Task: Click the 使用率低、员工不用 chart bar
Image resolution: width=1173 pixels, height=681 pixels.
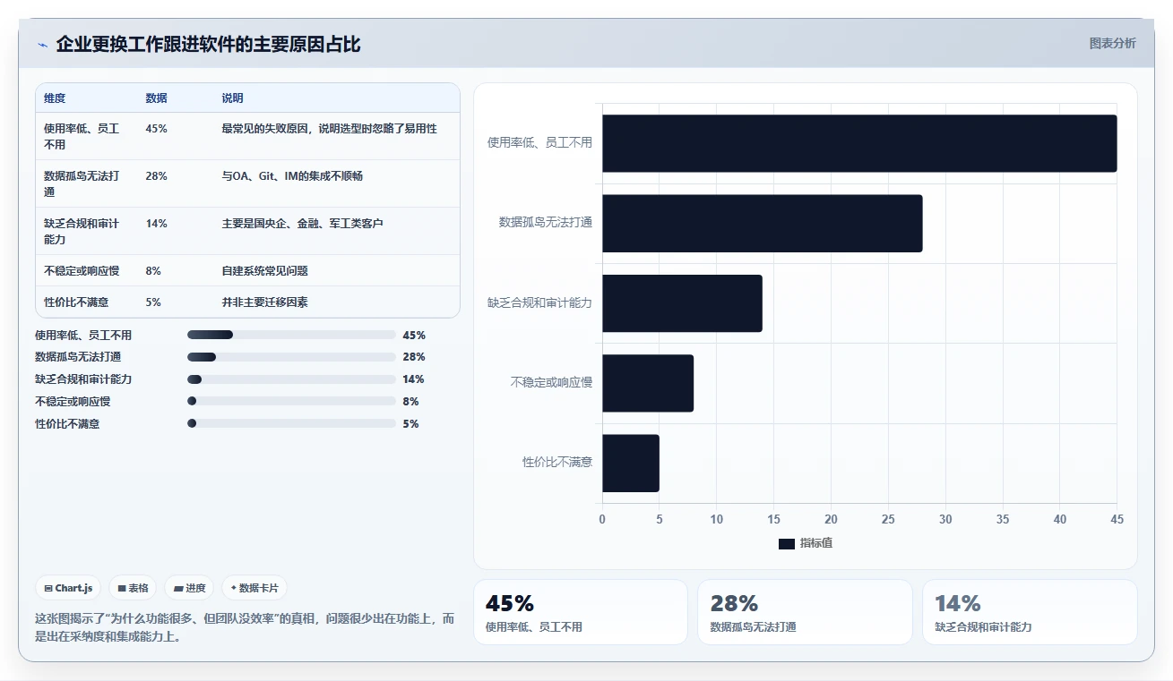Action: pyautogui.click(x=859, y=143)
